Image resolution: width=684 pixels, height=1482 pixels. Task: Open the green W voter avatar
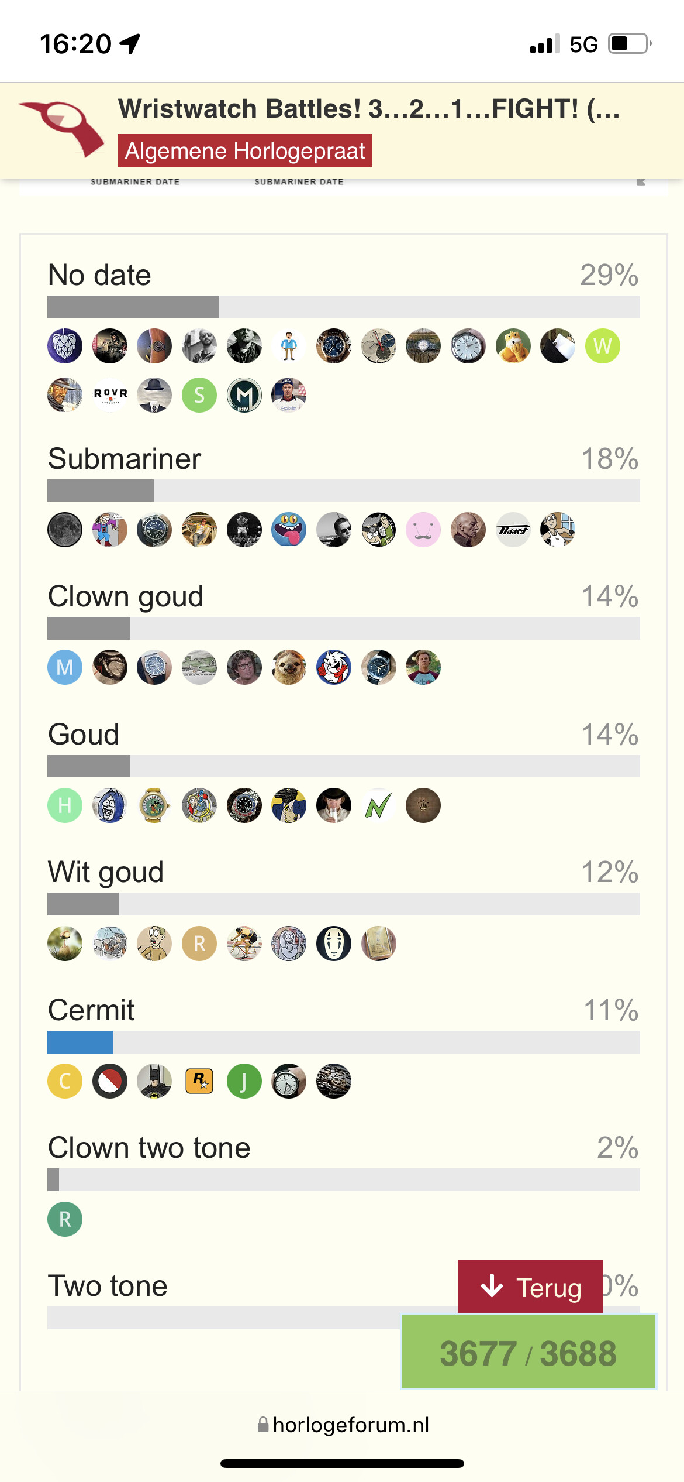(603, 346)
